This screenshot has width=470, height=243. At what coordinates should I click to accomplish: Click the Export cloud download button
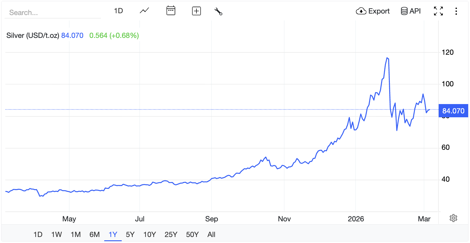373,11
